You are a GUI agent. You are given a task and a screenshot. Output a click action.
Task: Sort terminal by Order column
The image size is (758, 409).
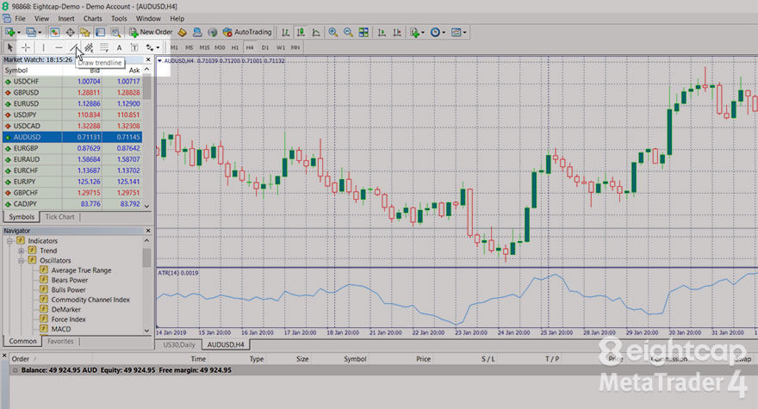click(21, 359)
